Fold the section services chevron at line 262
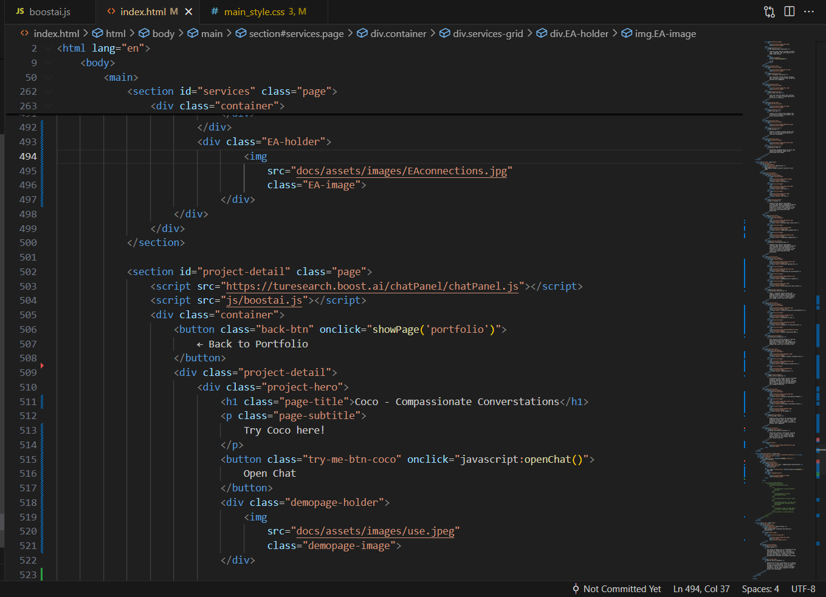826x597 pixels. pos(49,92)
